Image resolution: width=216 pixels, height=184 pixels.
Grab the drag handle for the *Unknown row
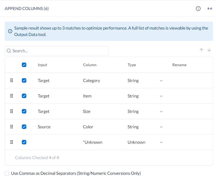[12, 142]
